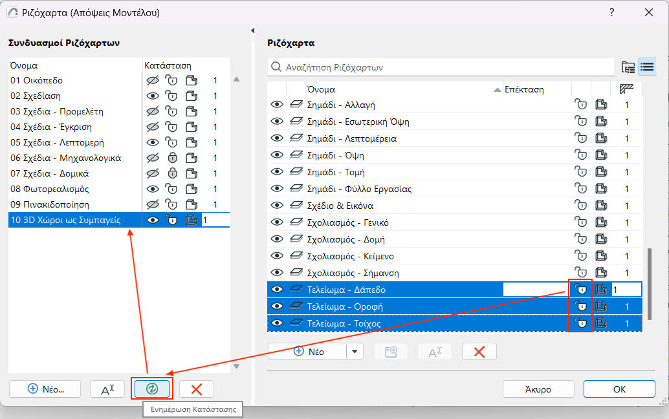The image size is (669, 419).
Task: Toggle visibility eye for 02 Σχεδίαση
Action: 152,96
